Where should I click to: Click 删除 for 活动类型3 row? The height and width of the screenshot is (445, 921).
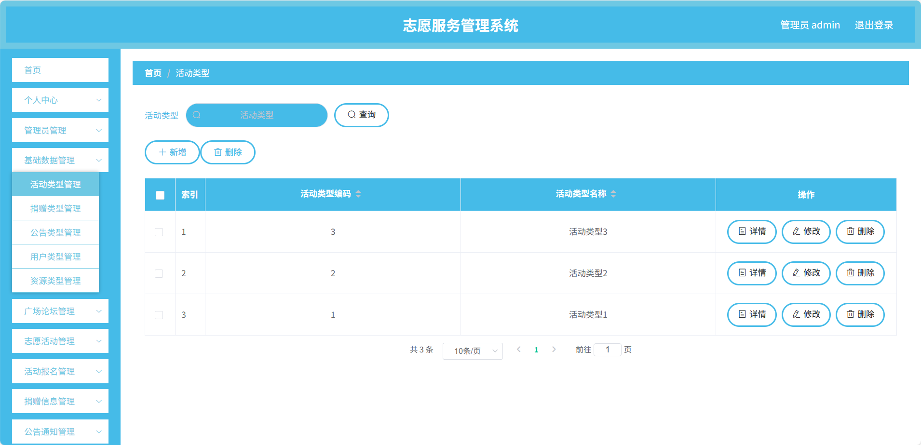tap(860, 232)
